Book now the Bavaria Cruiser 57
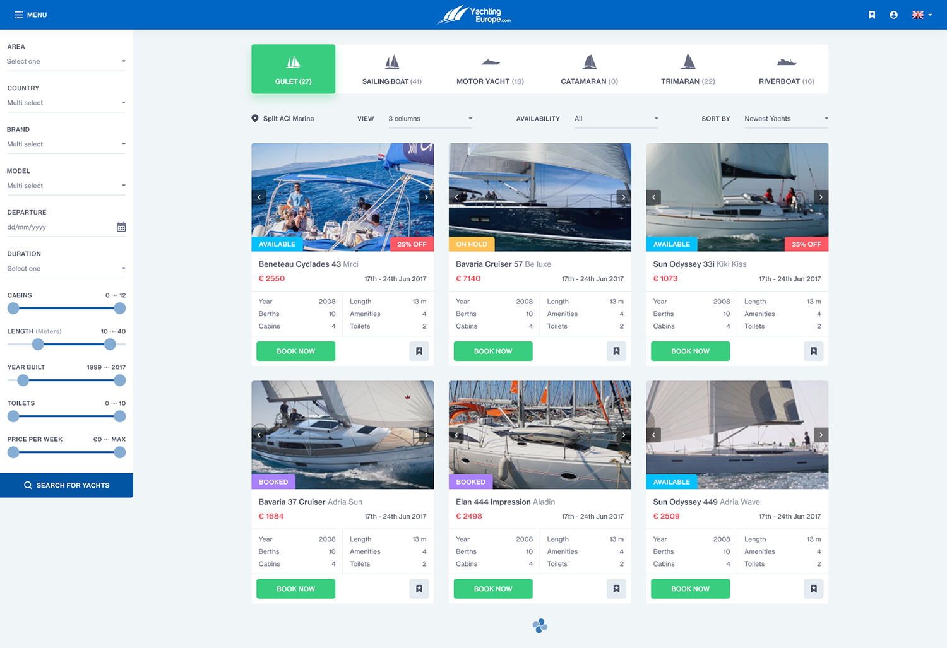Image resolution: width=947 pixels, height=648 pixels. [x=493, y=351]
